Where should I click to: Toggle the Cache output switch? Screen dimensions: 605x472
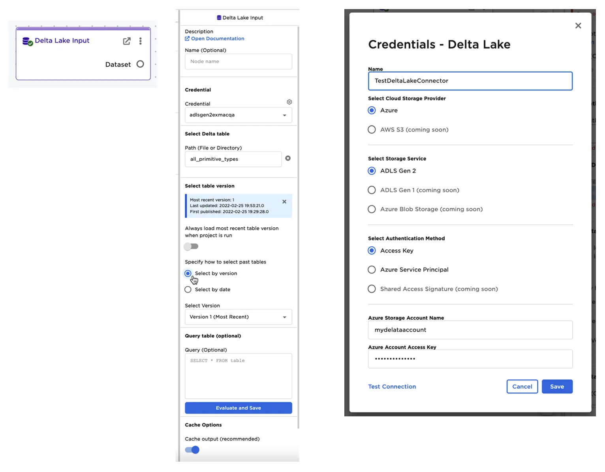[192, 450]
